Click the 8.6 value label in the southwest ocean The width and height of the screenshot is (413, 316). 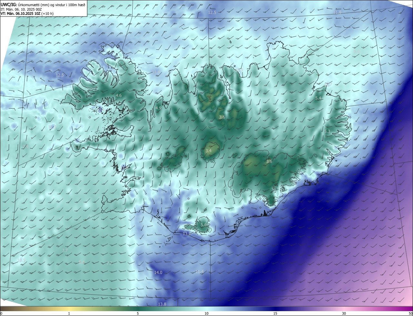82,262
